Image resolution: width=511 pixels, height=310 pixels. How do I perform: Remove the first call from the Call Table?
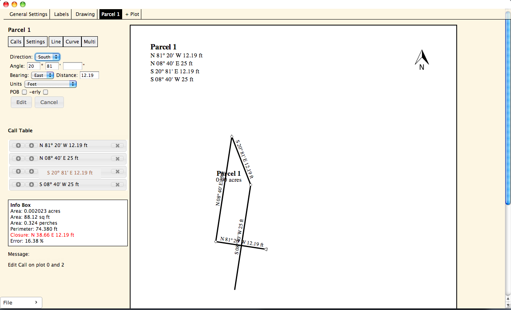pos(117,145)
